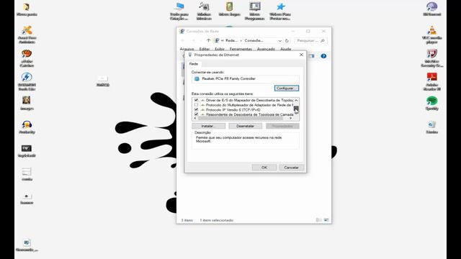
Task: Expand the address bar history dropdown
Action: coord(280,40)
